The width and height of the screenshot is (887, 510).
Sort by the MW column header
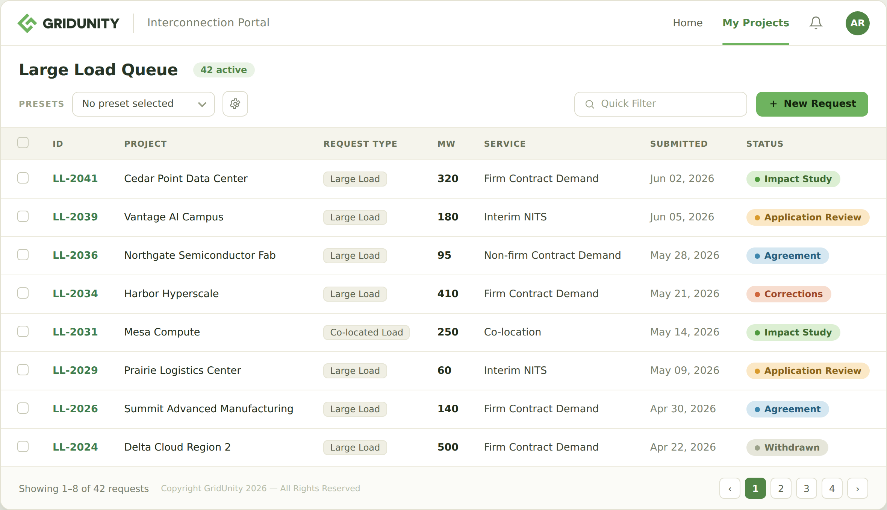pos(446,144)
